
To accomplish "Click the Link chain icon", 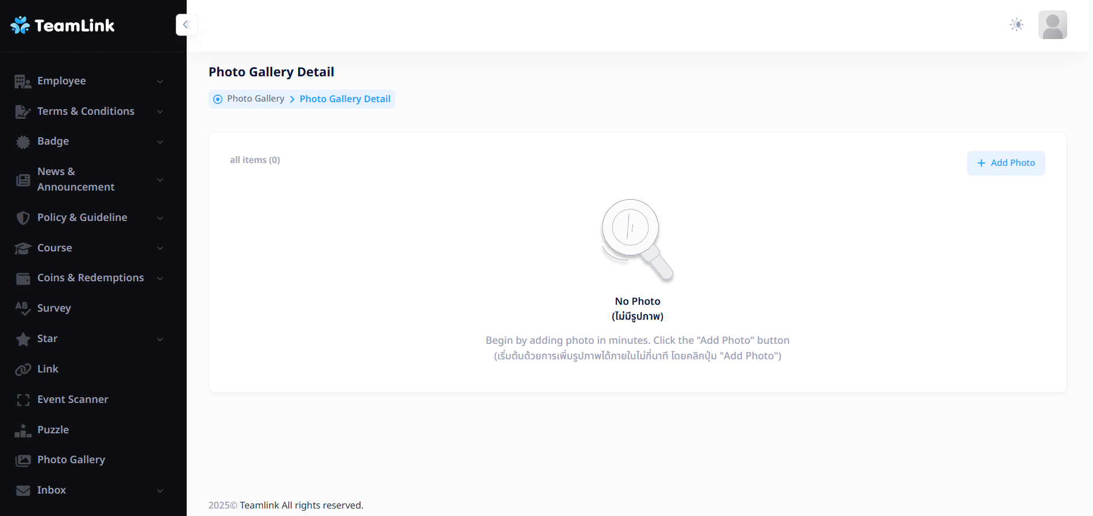I will pos(23,369).
